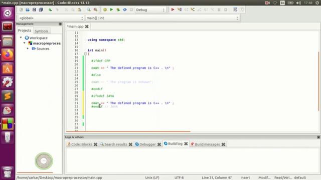321x180 pixels.
Task: Click the Copy toolbar icon
Action: coord(73,9)
